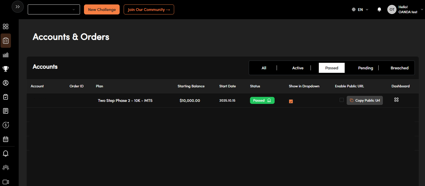The height and width of the screenshot is (186, 425).
Task: Open account dashboard via row's grid icon
Action: point(396,100)
